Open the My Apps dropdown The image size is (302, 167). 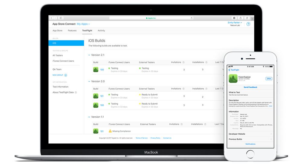point(83,24)
